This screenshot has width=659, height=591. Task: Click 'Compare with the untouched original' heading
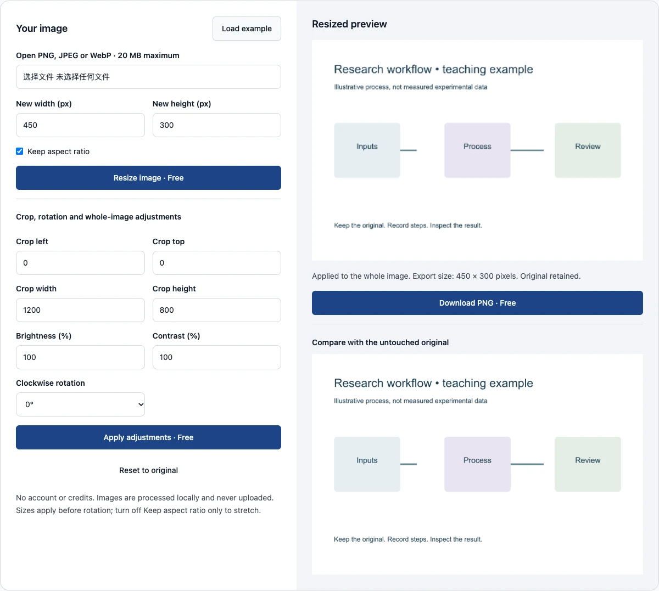(380, 342)
